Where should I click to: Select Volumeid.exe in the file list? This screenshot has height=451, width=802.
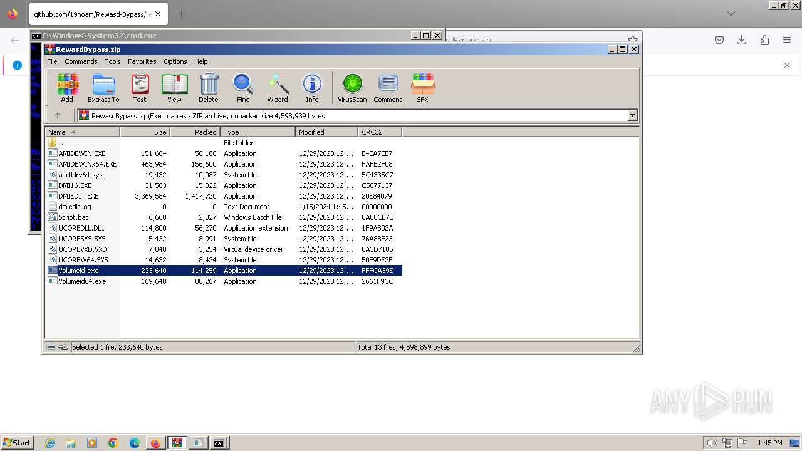(x=224, y=271)
